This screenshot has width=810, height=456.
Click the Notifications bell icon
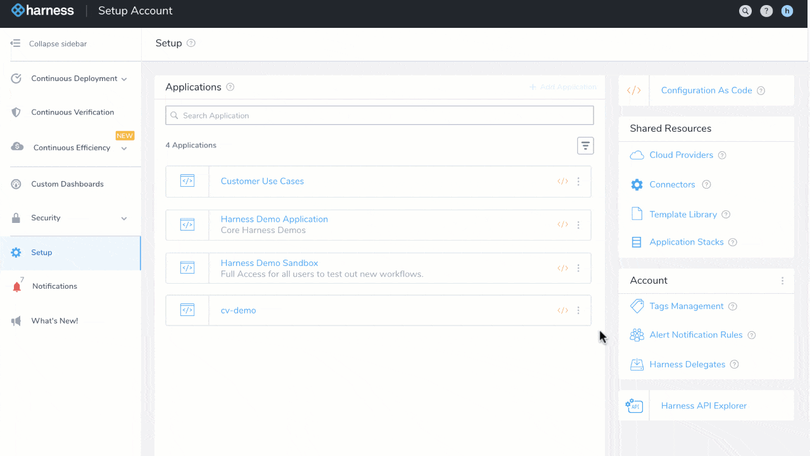click(17, 286)
